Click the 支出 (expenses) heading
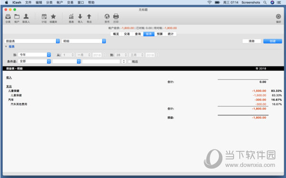 click(x=9, y=86)
